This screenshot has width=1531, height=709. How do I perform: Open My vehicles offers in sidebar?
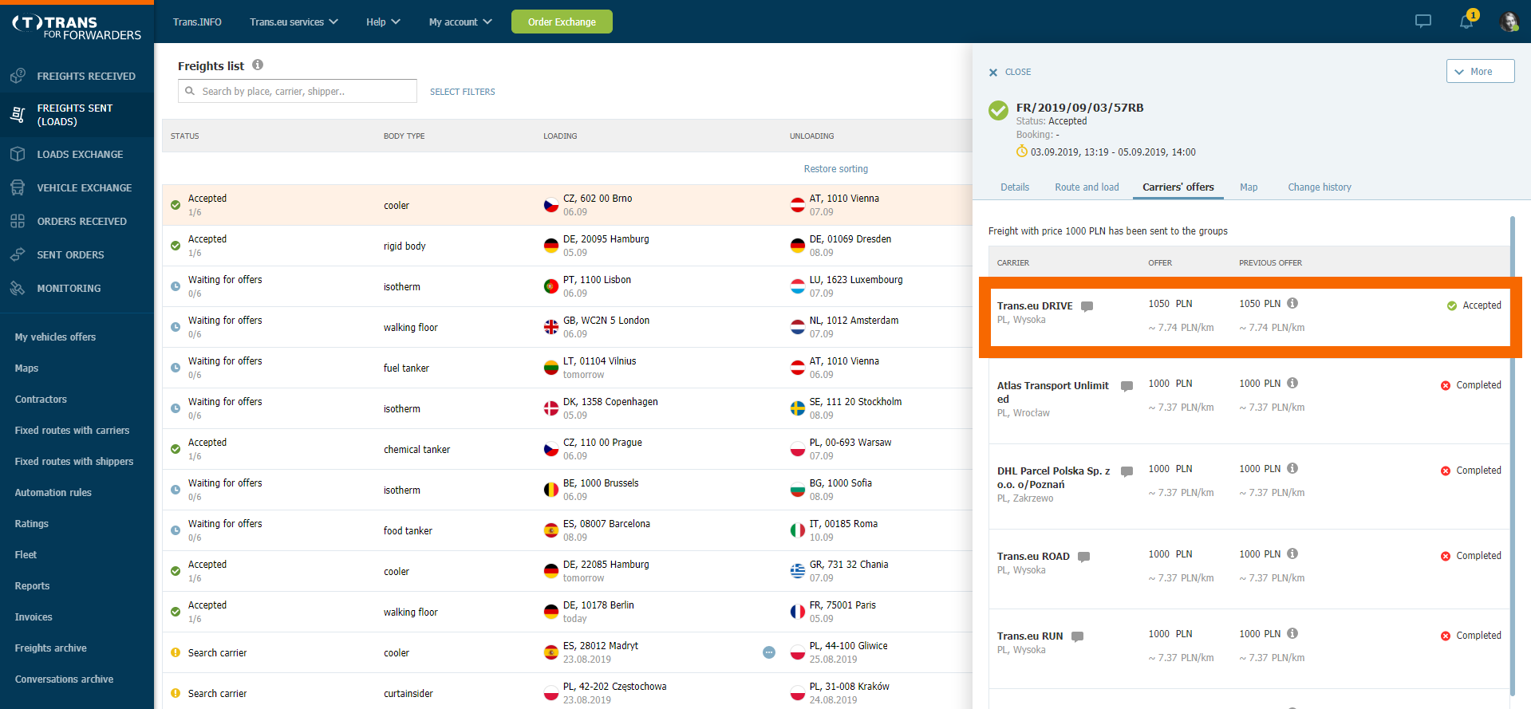coord(55,337)
